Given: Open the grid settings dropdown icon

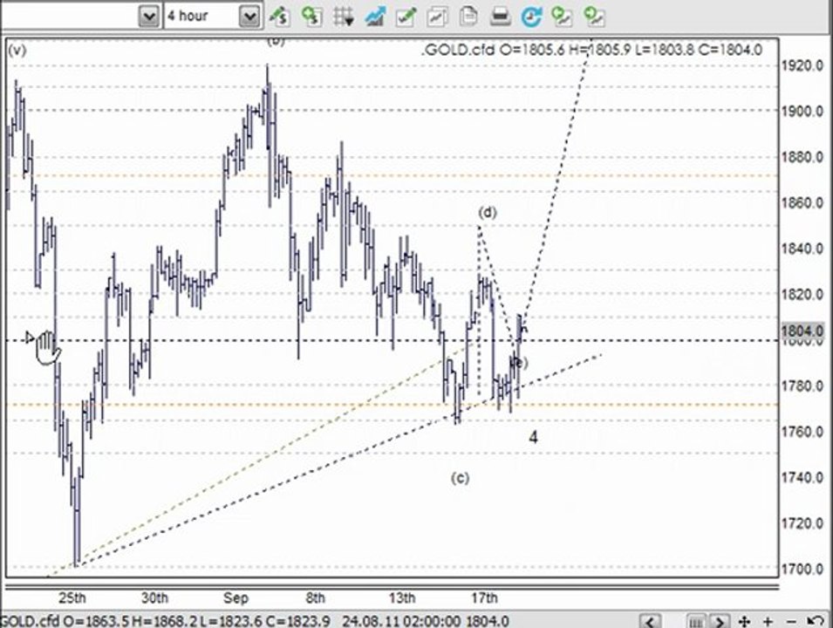Looking at the screenshot, I should pyautogui.click(x=343, y=17).
